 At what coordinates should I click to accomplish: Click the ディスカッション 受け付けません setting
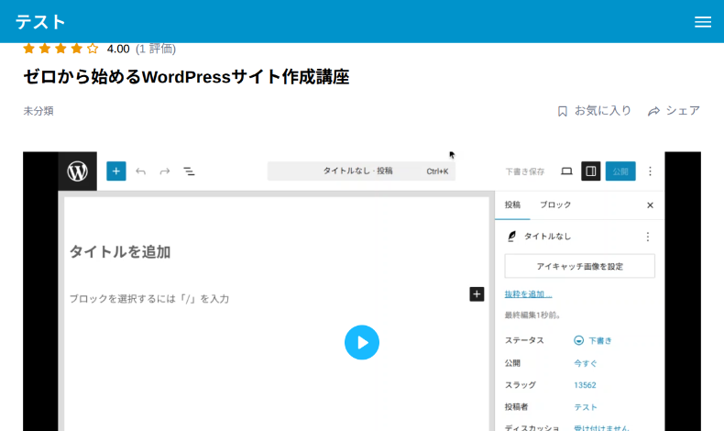pos(600,427)
